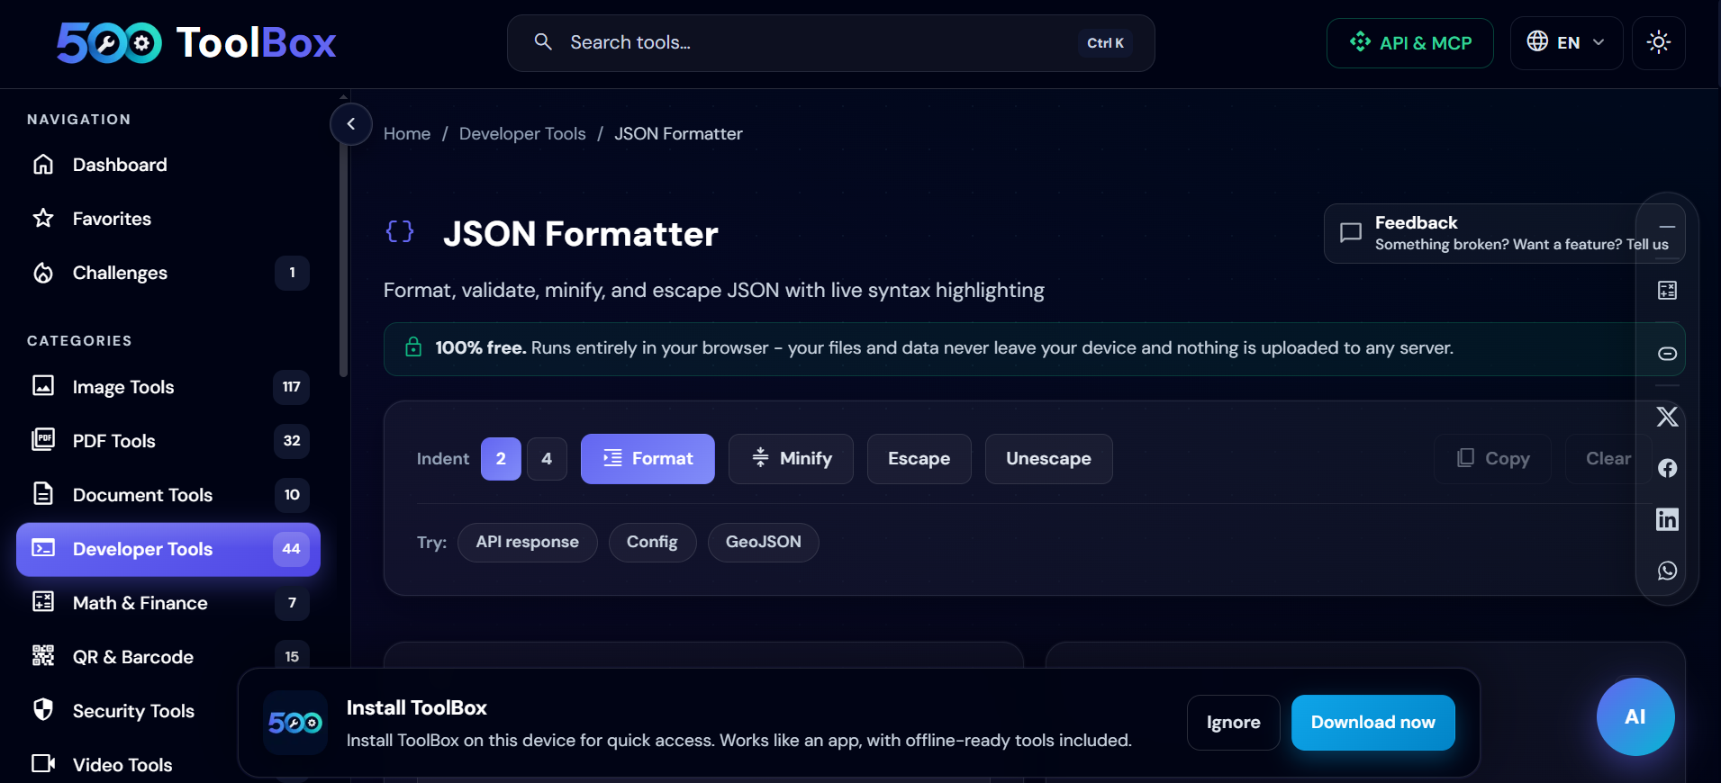Click the Ctrl K shortcut badge
1721x783 pixels.
(1105, 43)
